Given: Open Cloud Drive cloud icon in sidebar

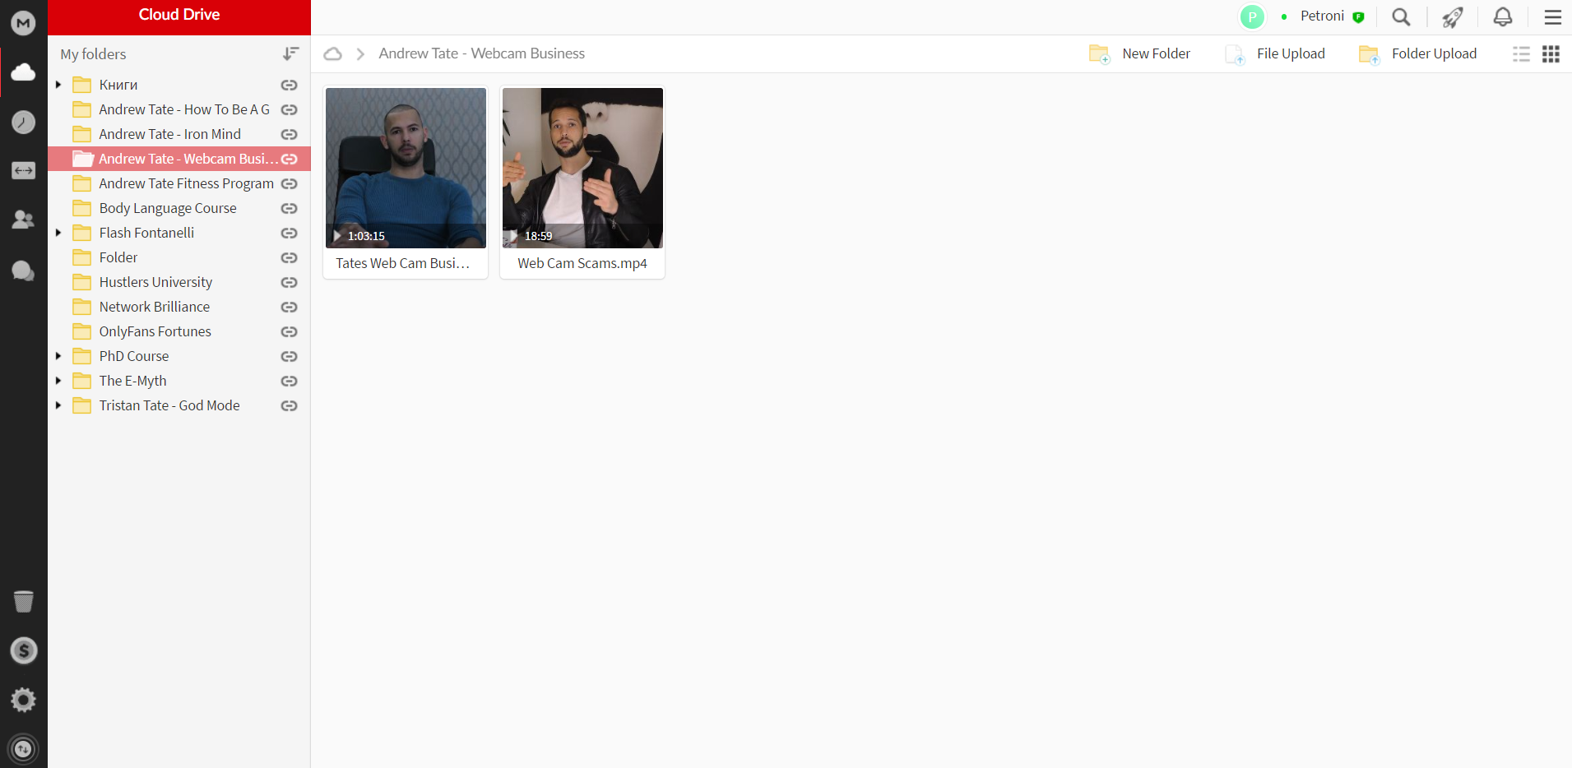Looking at the screenshot, I should (23, 72).
